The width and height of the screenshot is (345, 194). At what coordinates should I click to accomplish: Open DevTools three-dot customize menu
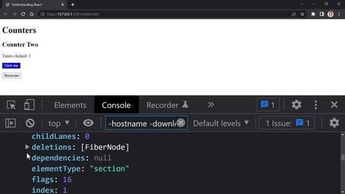point(316,105)
